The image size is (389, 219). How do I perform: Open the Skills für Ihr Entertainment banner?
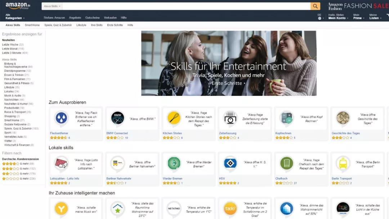pyautogui.click(x=229, y=63)
